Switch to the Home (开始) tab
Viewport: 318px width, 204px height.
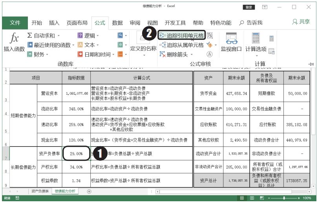[37, 23]
